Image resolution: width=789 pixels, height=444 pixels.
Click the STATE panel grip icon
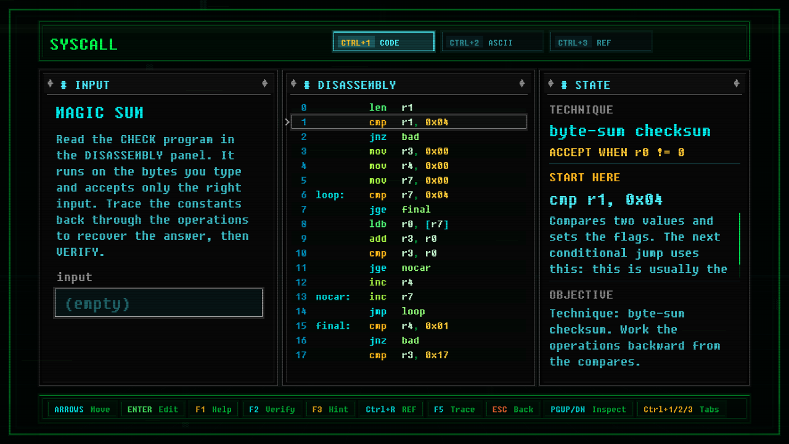click(564, 85)
